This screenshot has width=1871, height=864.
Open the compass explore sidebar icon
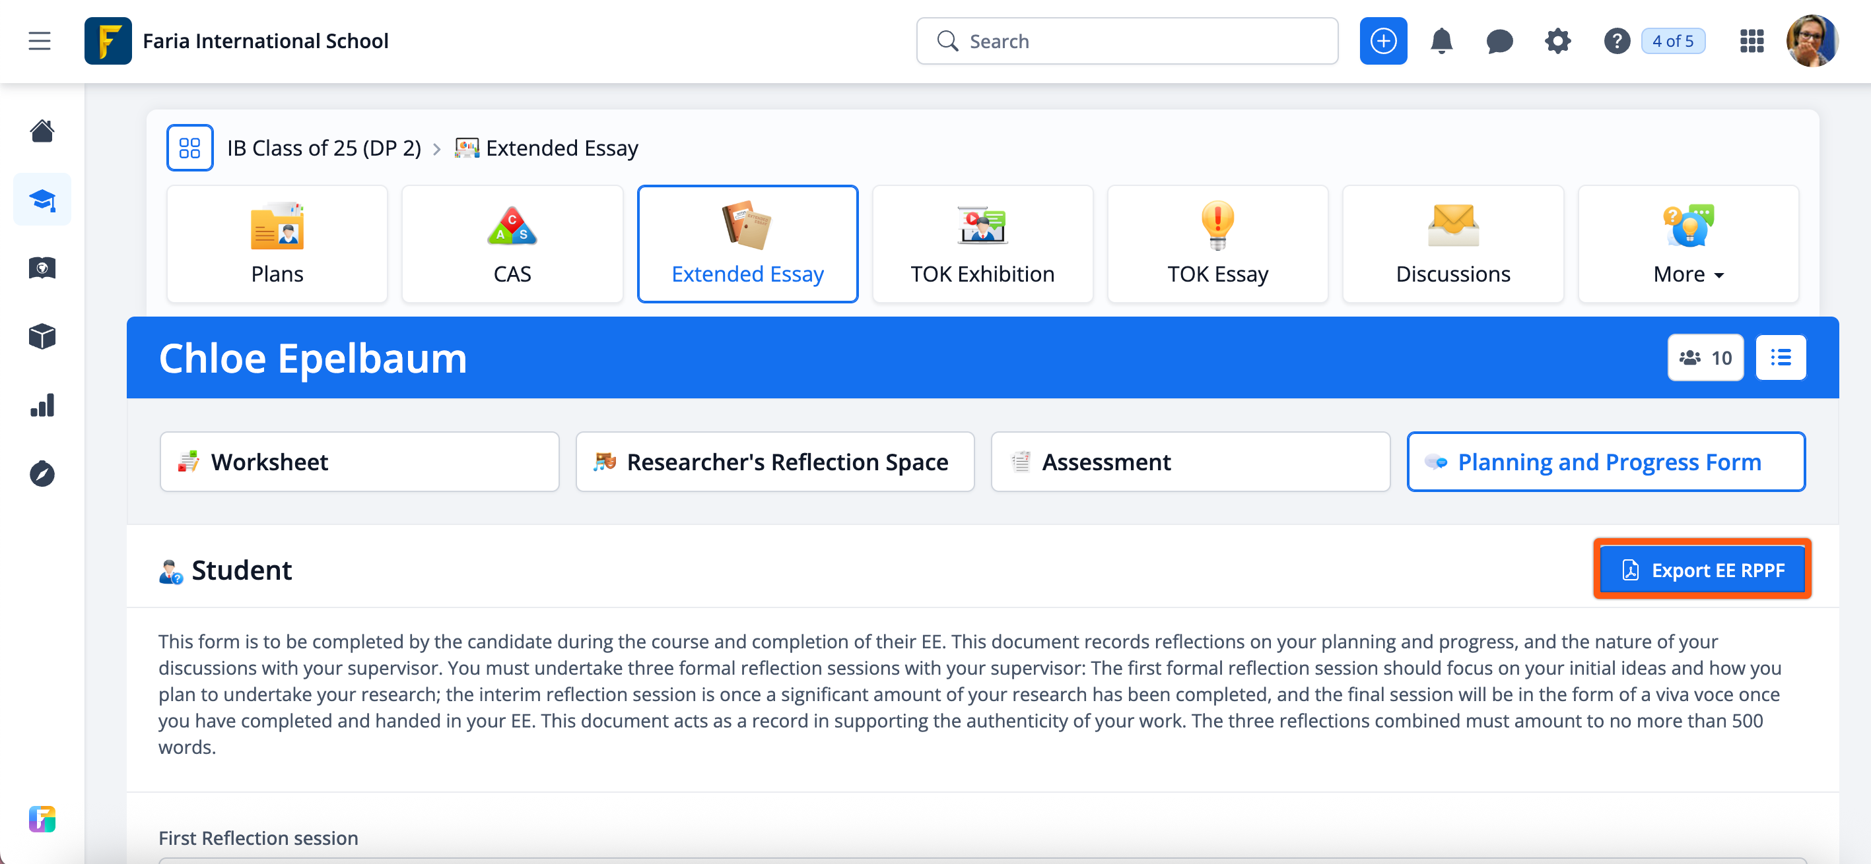pyautogui.click(x=42, y=474)
